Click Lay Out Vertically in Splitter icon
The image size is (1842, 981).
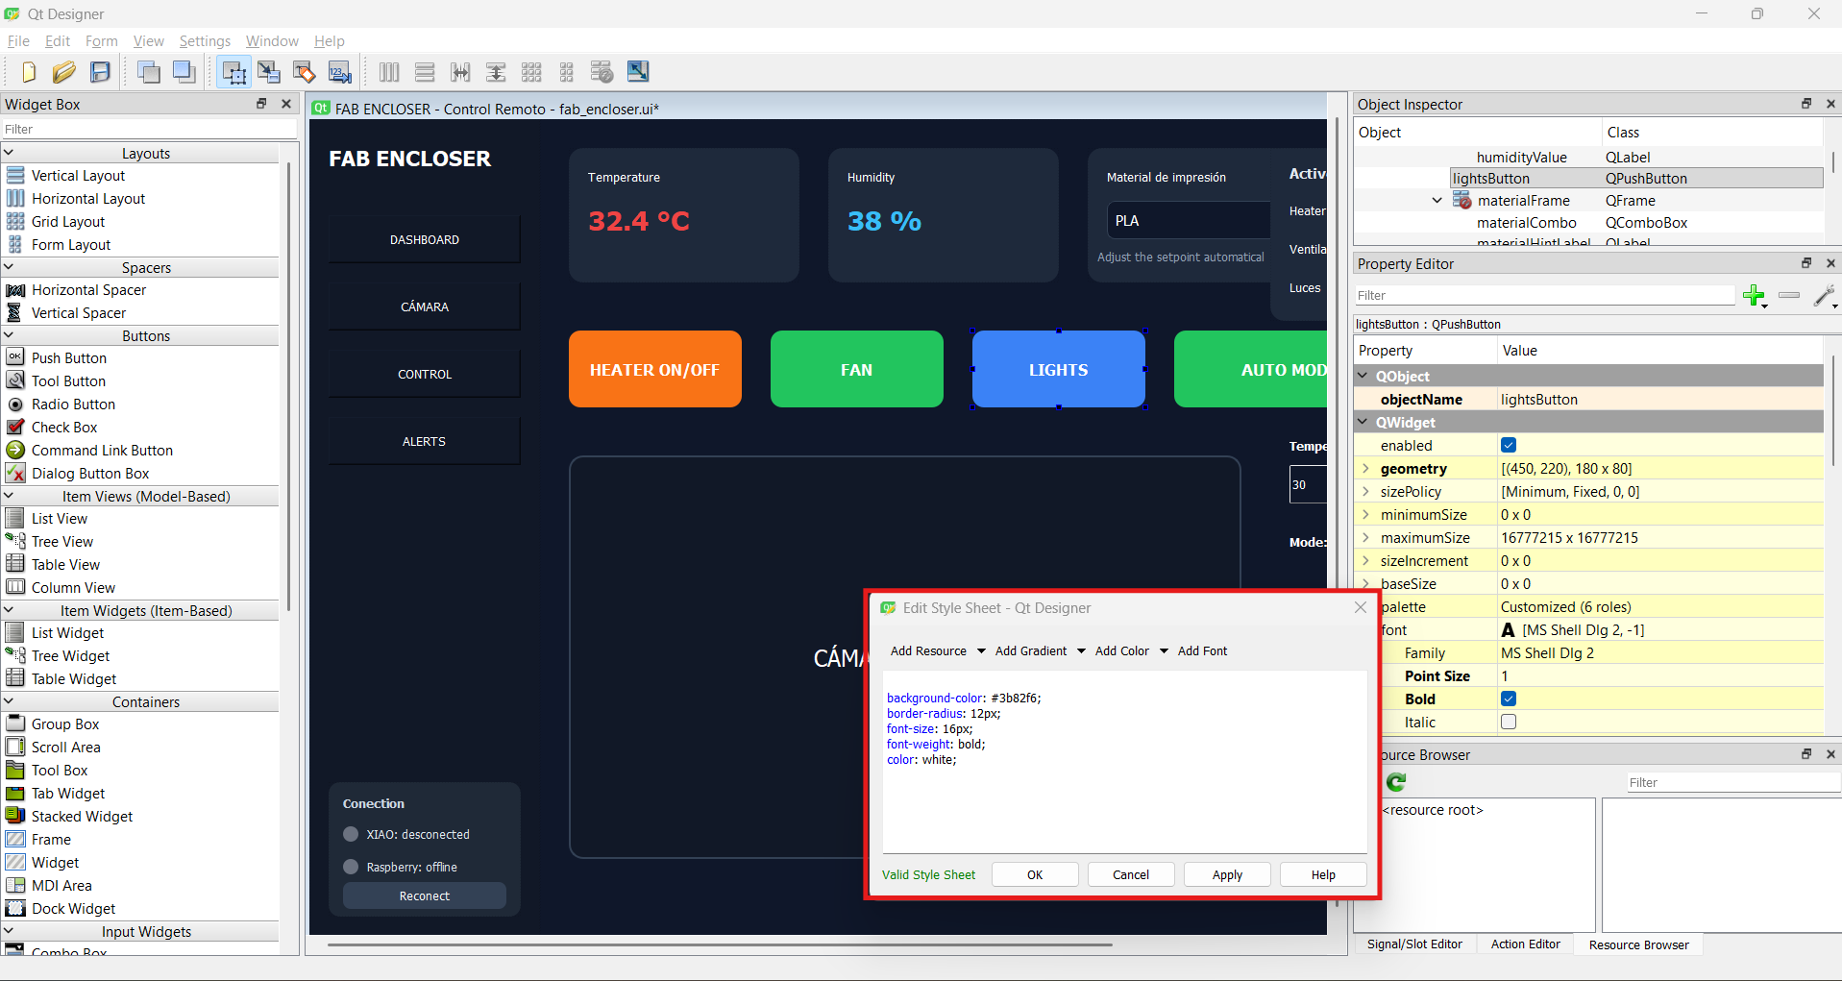click(x=496, y=72)
